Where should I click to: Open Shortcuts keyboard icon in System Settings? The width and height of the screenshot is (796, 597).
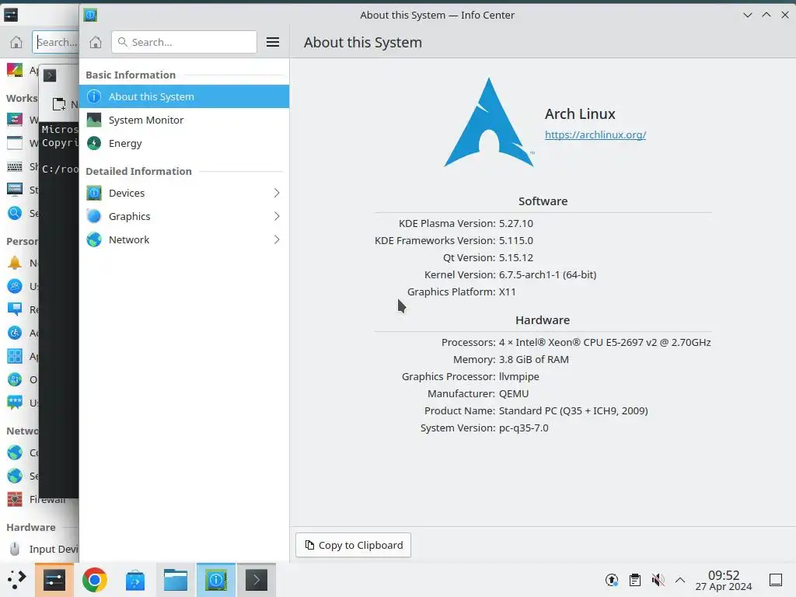coord(15,166)
